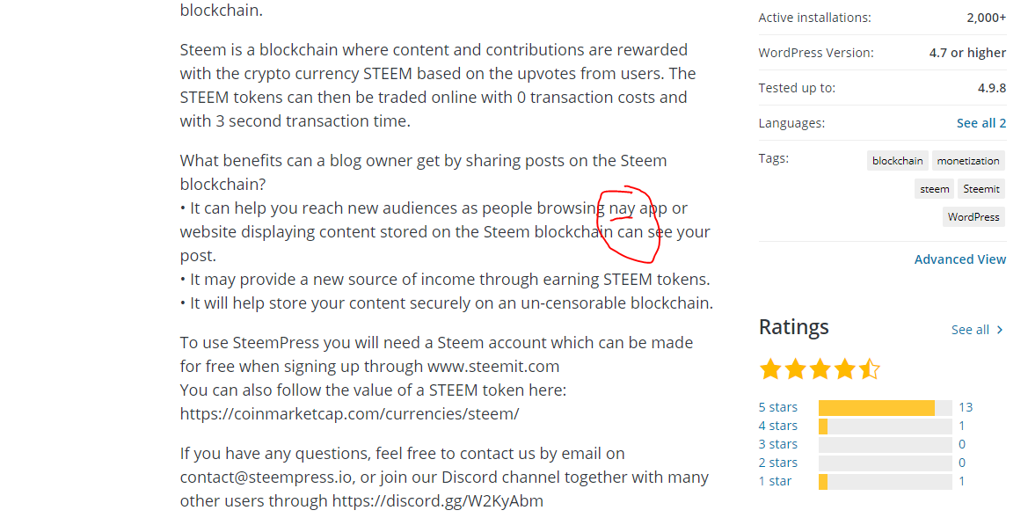Open the 5 stars reviews link

778,408
